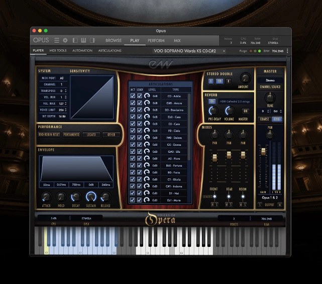Adjust the Vel. Min stepper arrows
This screenshot has width=322, height=284.
pos(65,97)
